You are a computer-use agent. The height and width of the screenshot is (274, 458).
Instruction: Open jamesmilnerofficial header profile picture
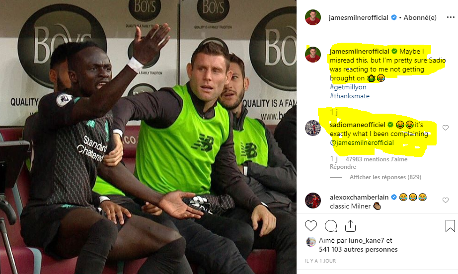tap(313, 17)
